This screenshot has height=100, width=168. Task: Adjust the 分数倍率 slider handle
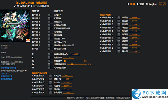click(x=65, y=61)
